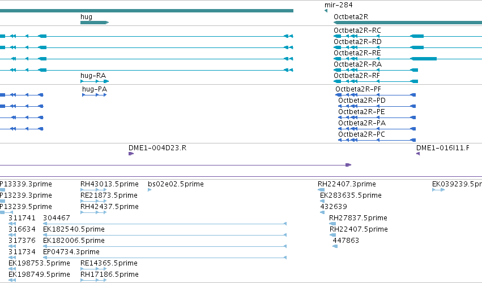The height and width of the screenshot is (283, 482).
Task: Select the hug-PA protein label
Action: click(x=95, y=89)
